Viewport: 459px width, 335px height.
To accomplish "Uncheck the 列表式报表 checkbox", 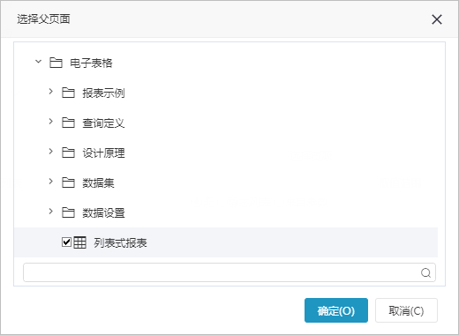I will pyautogui.click(x=66, y=242).
